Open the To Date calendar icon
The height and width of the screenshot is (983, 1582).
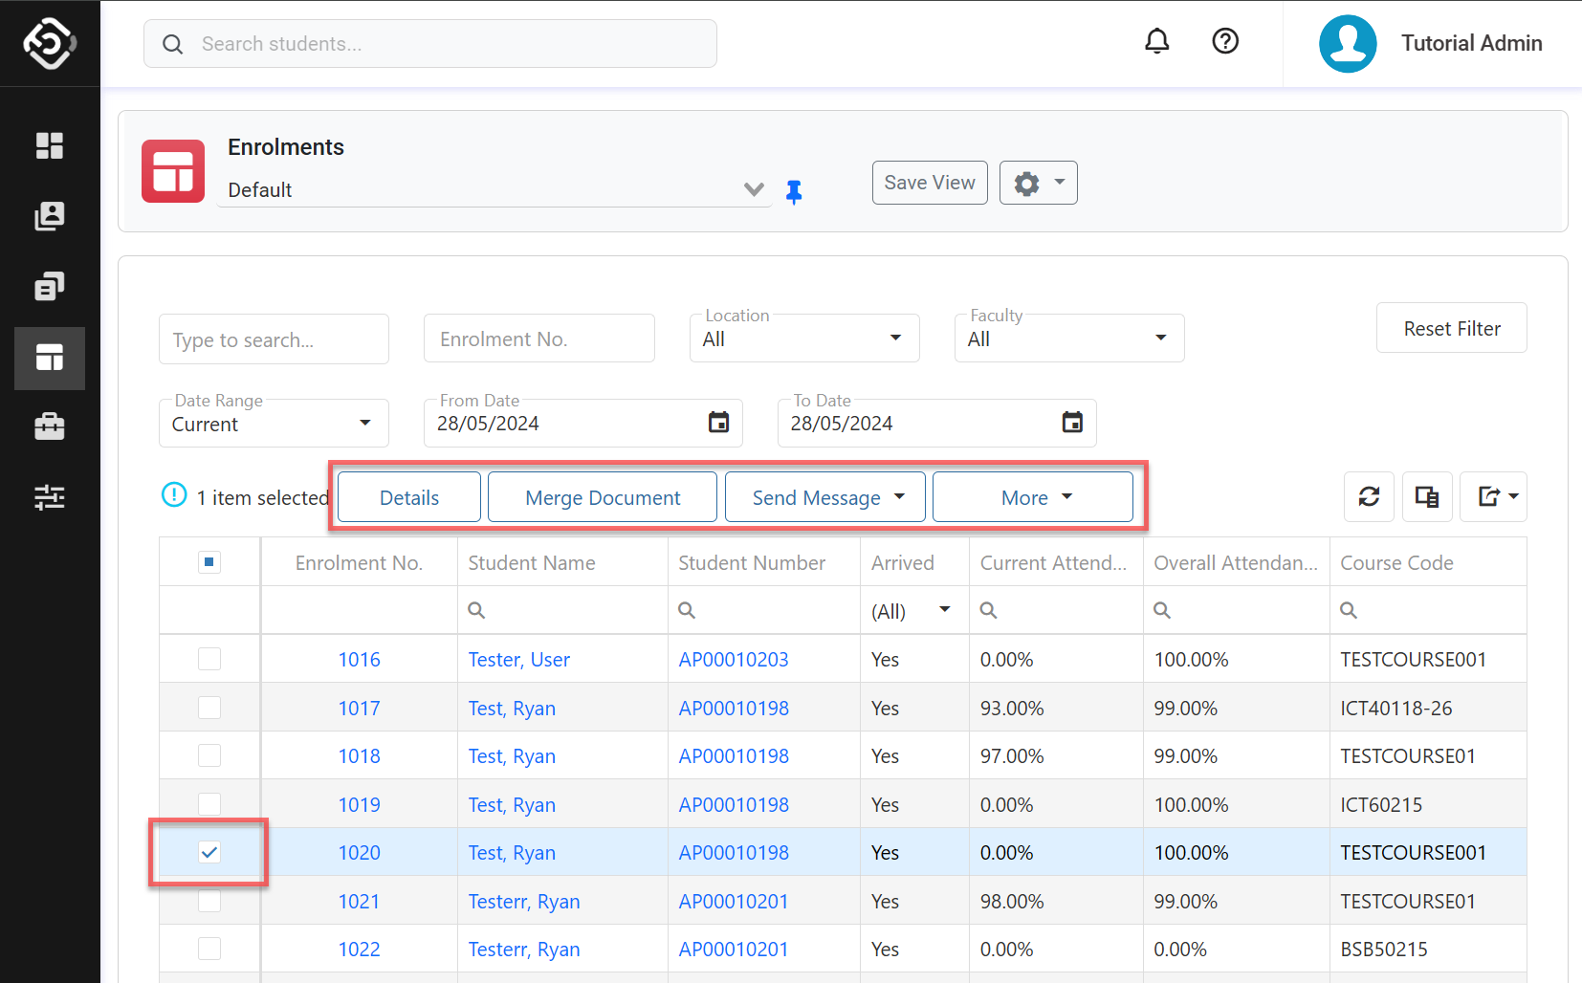click(1072, 423)
